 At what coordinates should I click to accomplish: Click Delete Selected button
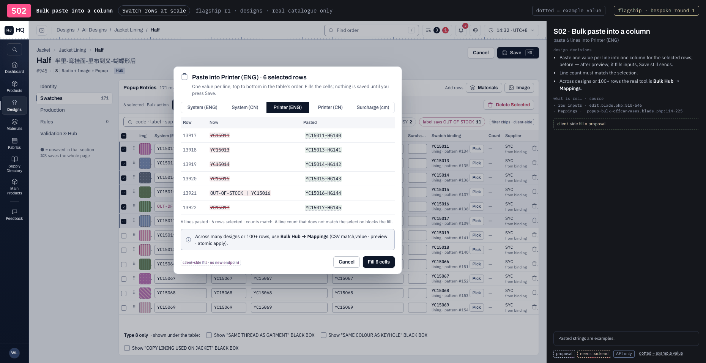coord(509,105)
